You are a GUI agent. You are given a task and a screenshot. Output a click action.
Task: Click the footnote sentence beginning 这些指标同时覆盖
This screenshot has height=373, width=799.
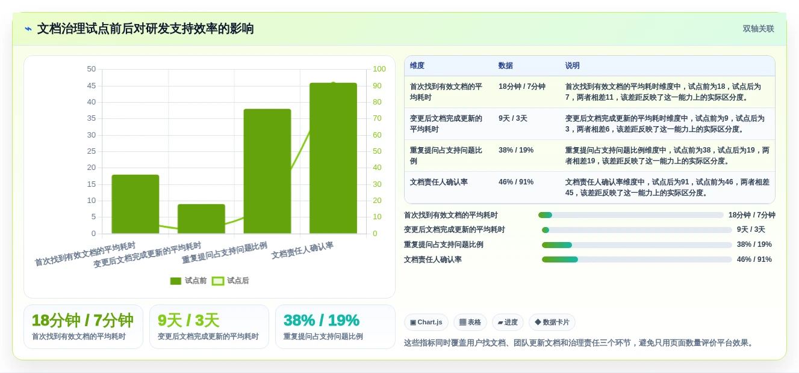579,343
